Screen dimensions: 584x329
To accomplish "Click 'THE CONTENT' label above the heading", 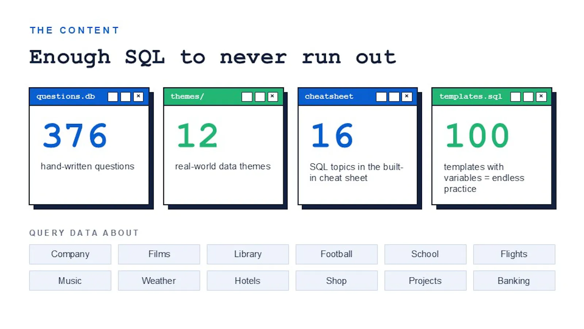I will click(x=74, y=30).
